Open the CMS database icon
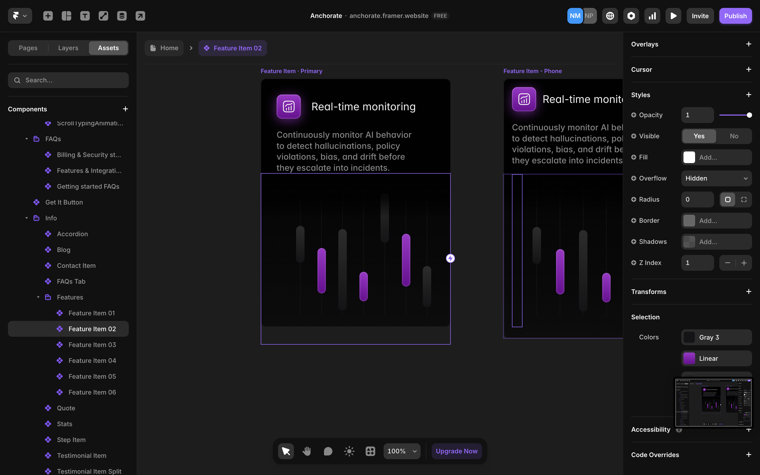Image resolution: width=760 pixels, height=475 pixels. [x=122, y=16]
